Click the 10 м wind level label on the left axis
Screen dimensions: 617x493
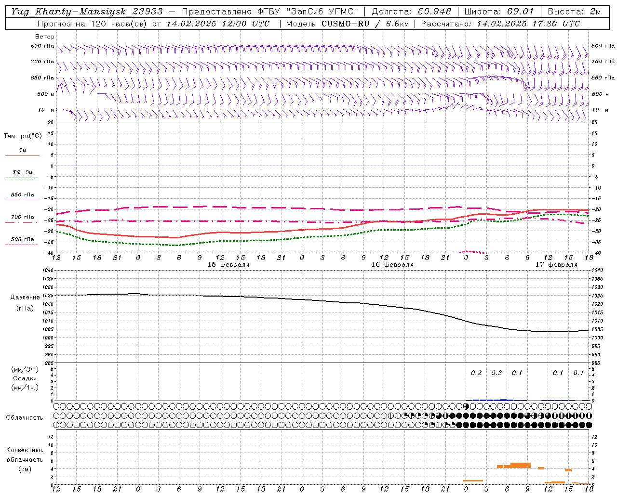(x=46, y=110)
